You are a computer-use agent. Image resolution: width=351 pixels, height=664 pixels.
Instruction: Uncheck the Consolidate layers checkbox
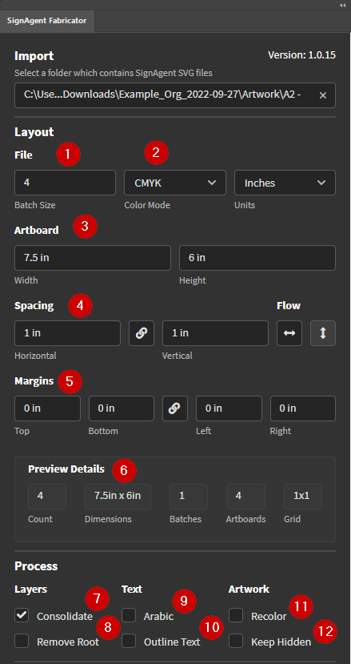click(x=22, y=615)
